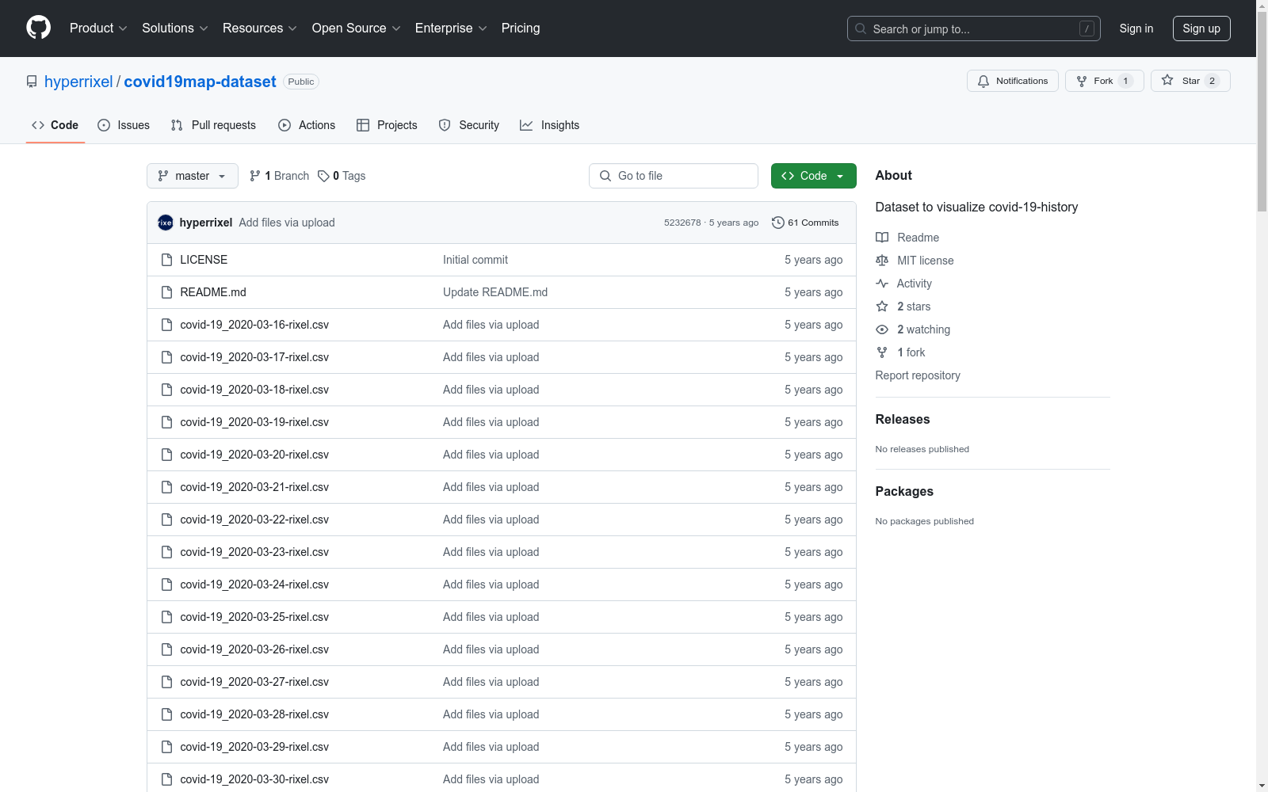The height and width of the screenshot is (792, 1268).
Task: View the 61 Commits history link
Action: point(805,223)
